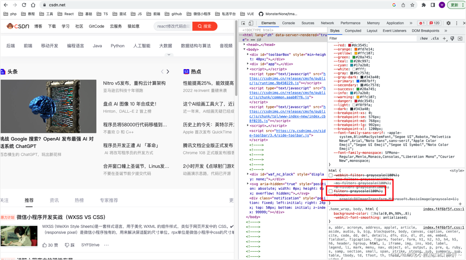Click the background-color hsla swatch
Screen dimensions: 466x260
click(x=372, y=213)
